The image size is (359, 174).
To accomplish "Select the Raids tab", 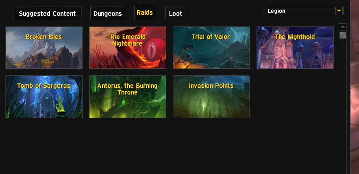I will [x=145, y=12].
